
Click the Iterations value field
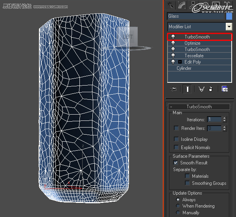(214, 119)
